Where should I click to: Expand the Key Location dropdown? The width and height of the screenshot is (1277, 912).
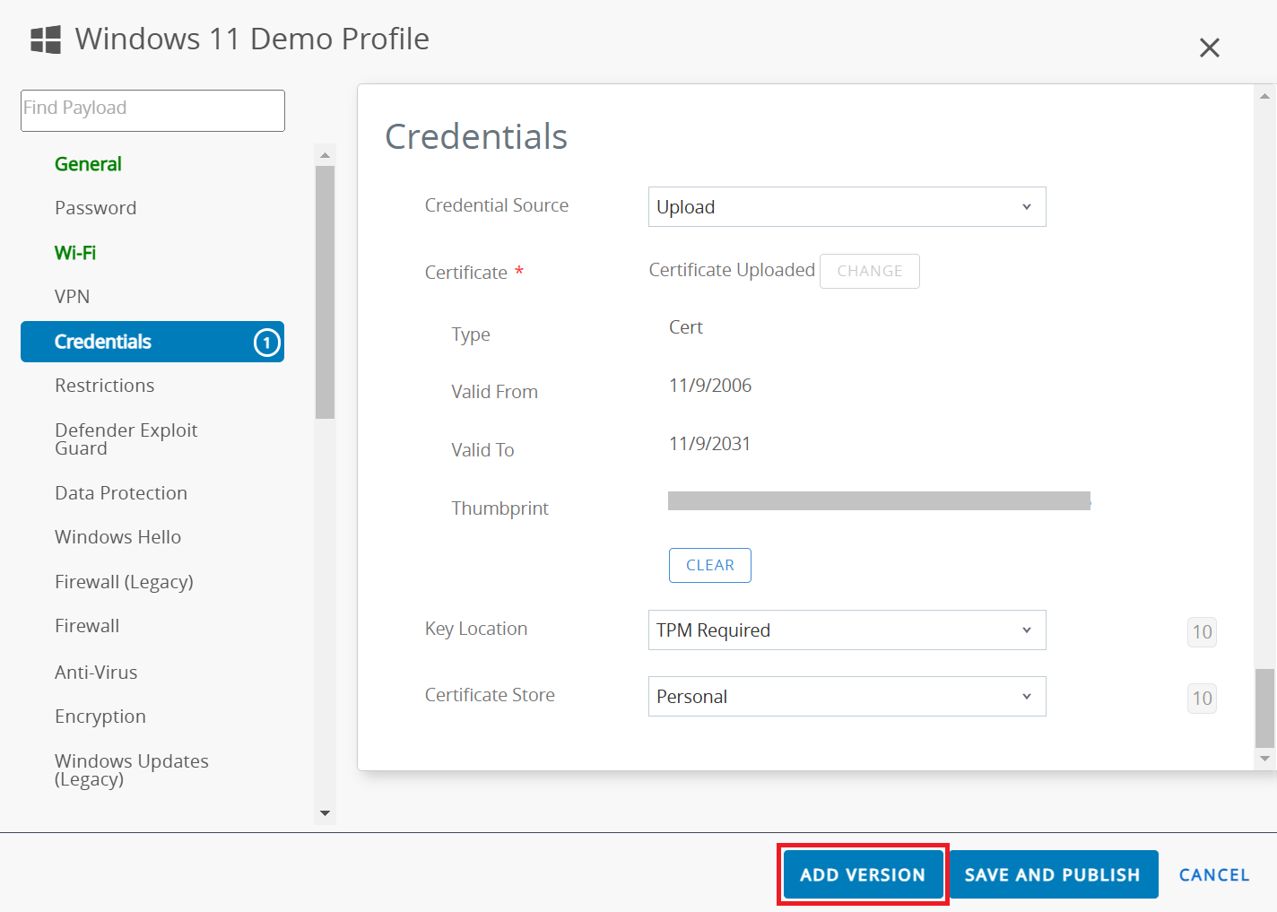pos(847,630)
